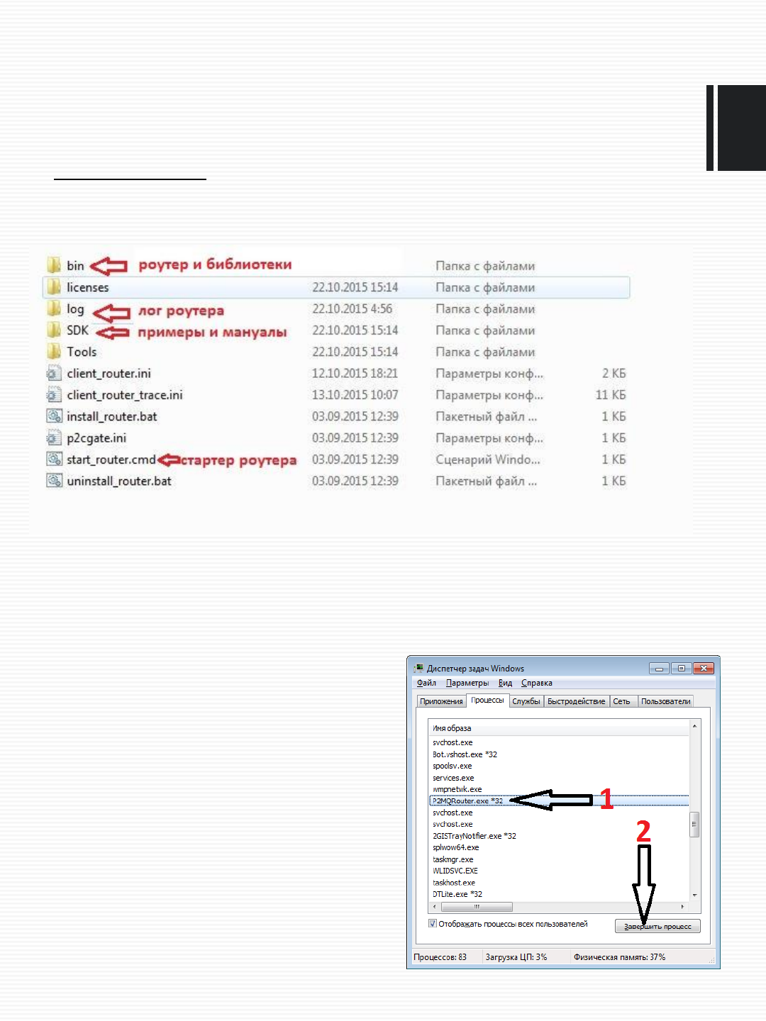Image resolution: width=766 pixels, height=1021 pixels.
Task: Click the start_router.cmd file icon
Action: tap(54, 459)
